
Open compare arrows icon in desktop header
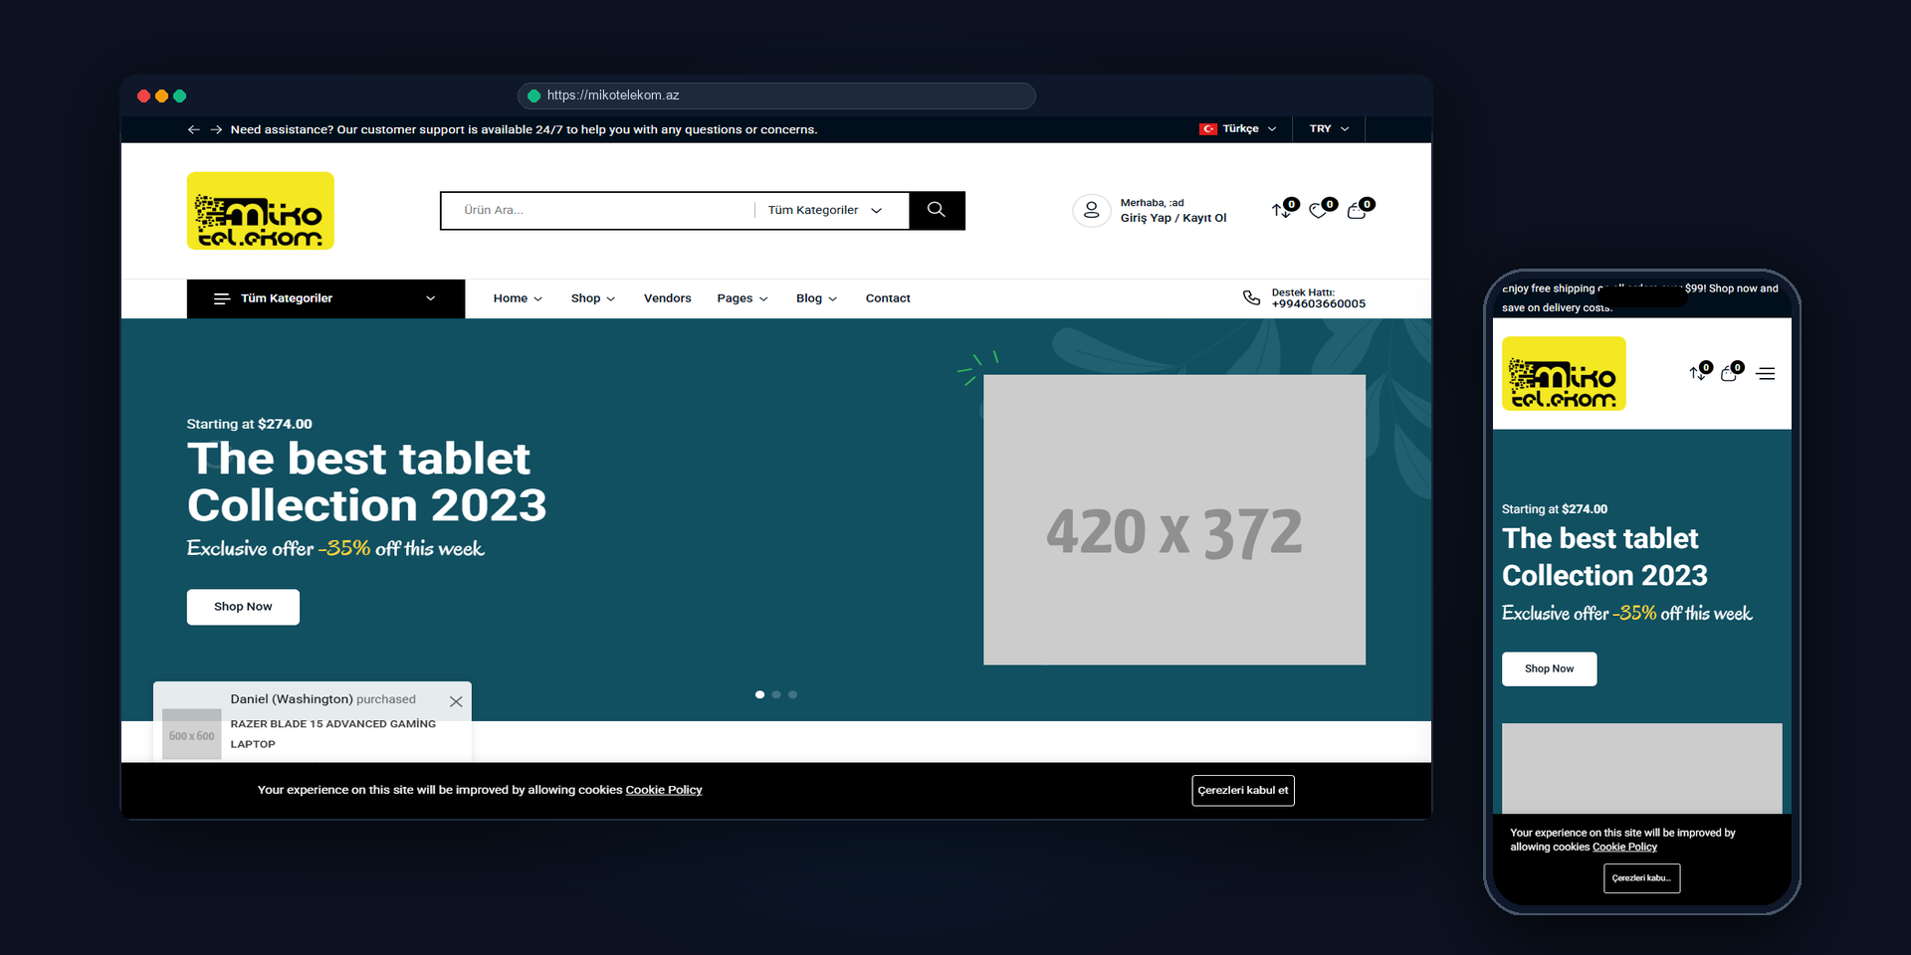click(x=1280, y=210)
